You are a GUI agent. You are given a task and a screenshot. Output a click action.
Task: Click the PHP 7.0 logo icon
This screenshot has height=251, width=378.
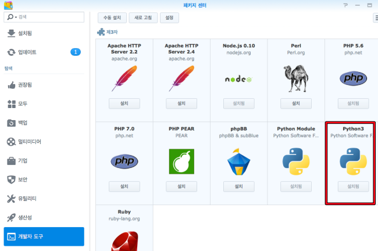click(x=124, y=161)
